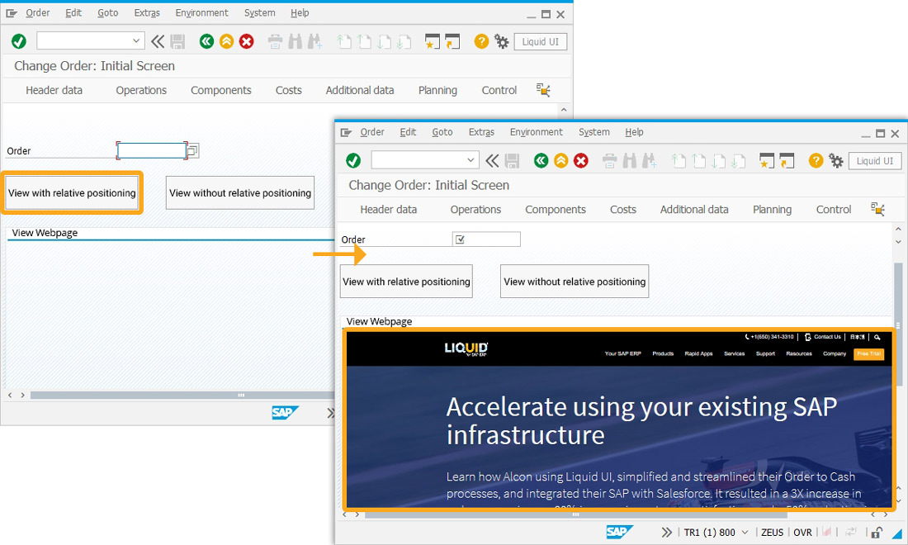Image resolution: width=908 pixels, height=545 pixels.
Task: Click the green Enter checkmark in the back window
Action: (x=18, y=41)
